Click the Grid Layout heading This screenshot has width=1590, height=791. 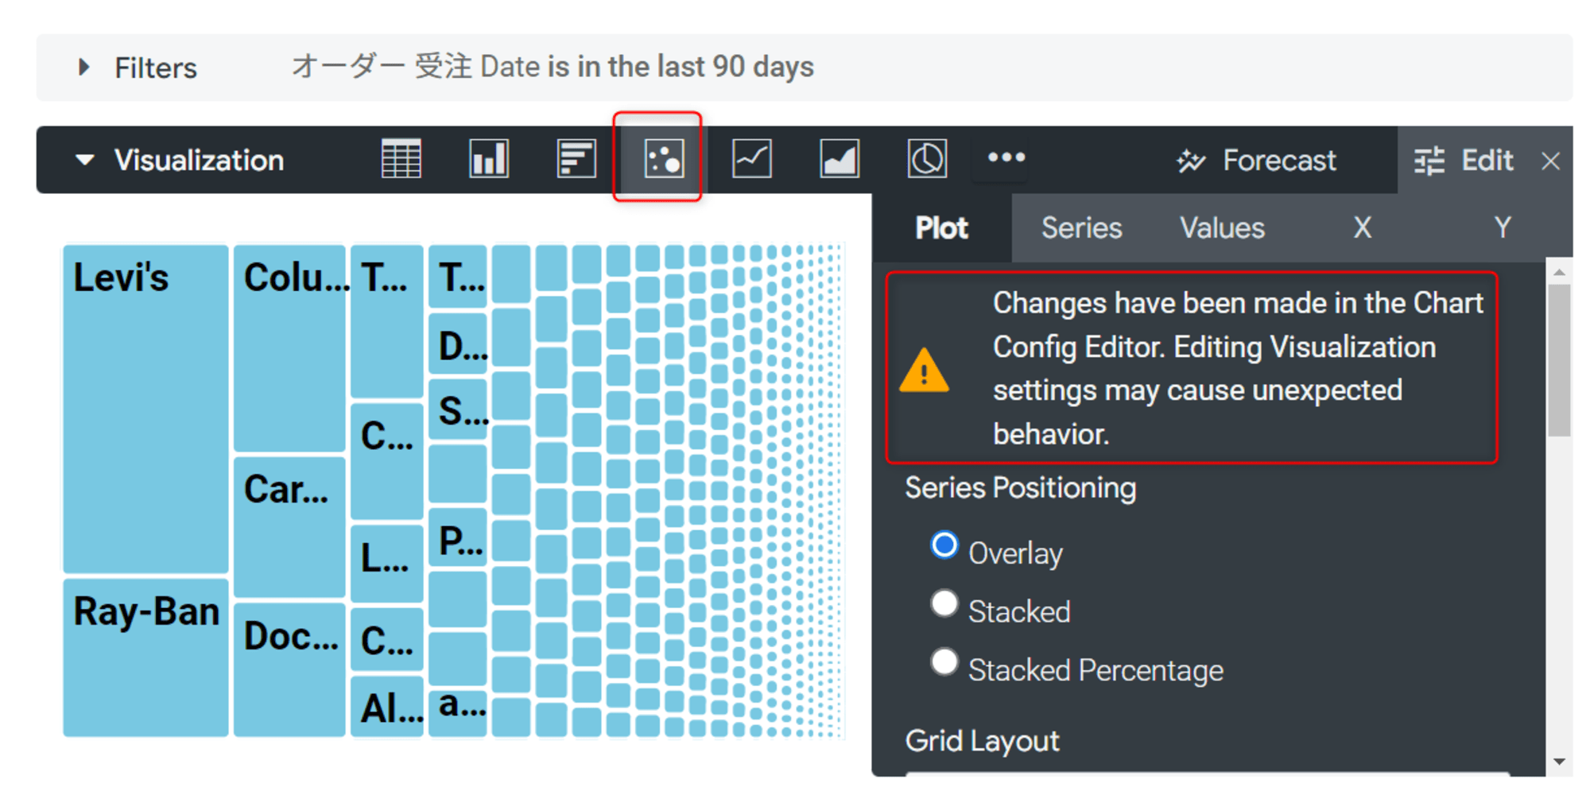coord(983,741)
